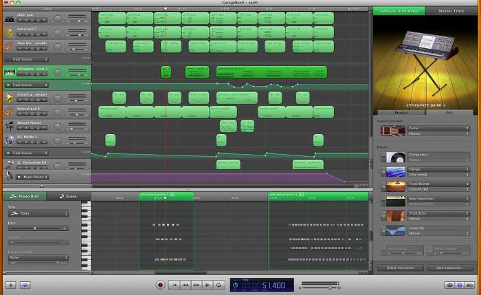Open the Flanger effect image editor

[x=396, y=172]
